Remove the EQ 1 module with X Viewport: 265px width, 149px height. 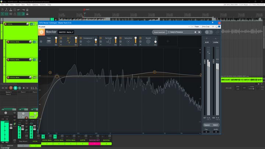[x=61, y=45]
